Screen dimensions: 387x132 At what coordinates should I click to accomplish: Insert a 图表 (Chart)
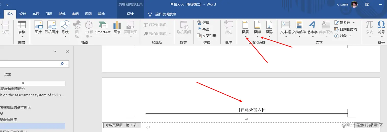coord(117,28)
